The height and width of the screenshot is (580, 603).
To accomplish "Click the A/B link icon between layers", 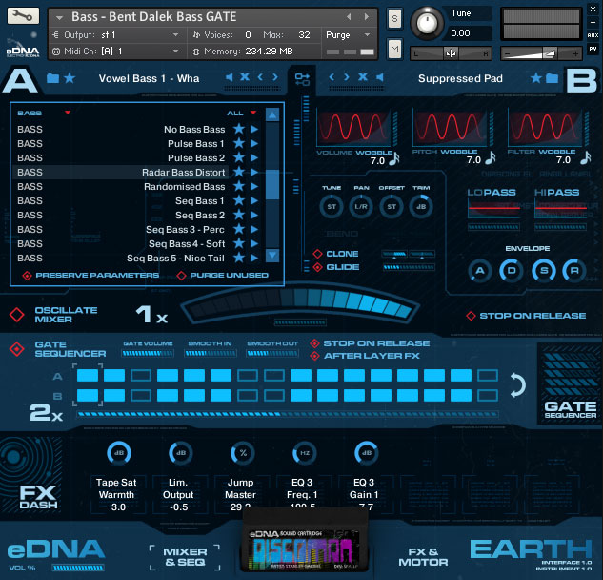I will point(302,79).
